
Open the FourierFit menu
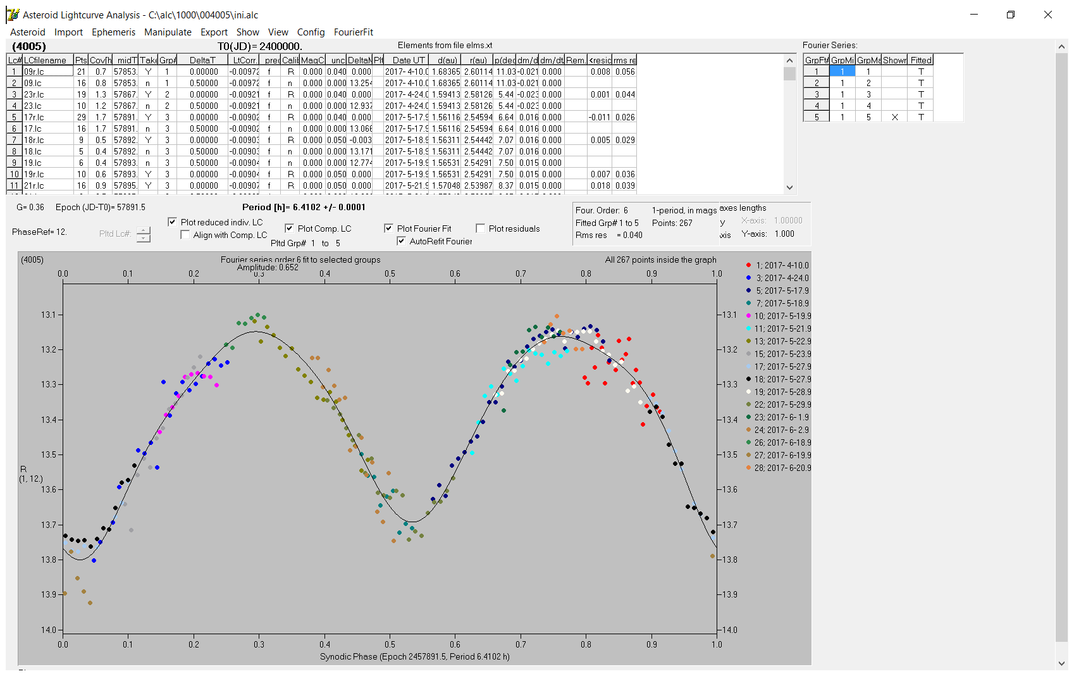point(354,32)
